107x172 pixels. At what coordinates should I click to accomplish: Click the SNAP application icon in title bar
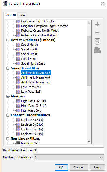click(5, 4)
